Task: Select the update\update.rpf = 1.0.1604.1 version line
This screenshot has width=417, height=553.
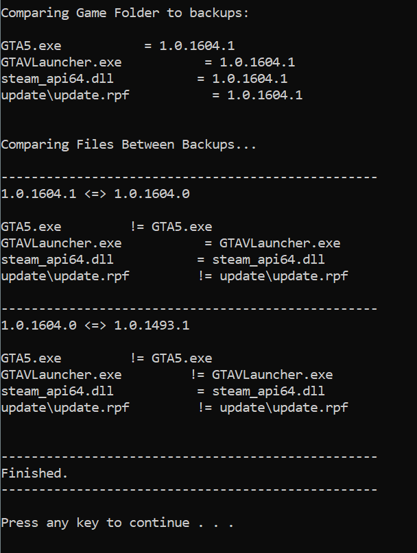Action: (x=152, y=95)
